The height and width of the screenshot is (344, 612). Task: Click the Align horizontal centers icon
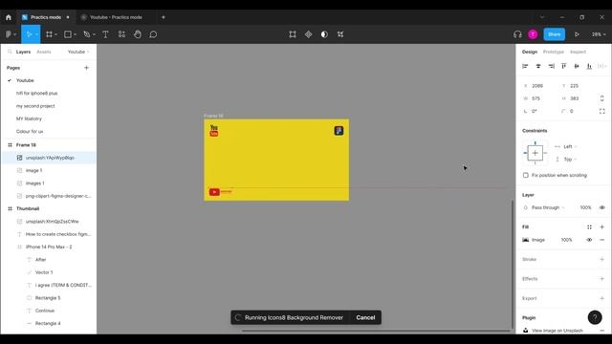point(538,66)
